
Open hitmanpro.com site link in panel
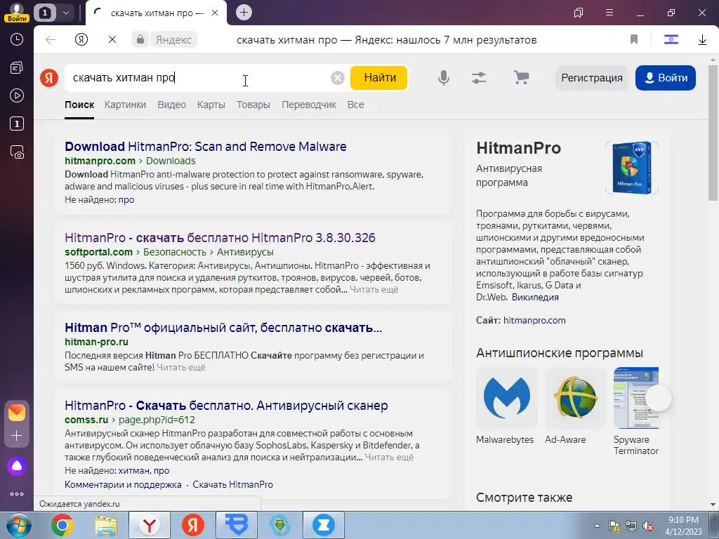[x=534, y=320]
